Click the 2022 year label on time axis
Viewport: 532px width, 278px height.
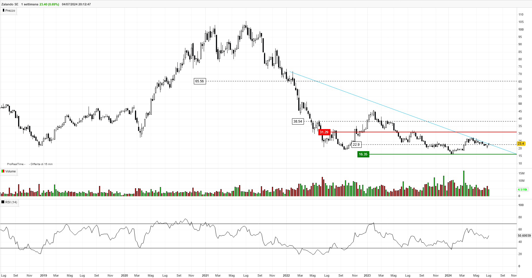(286, 275)
